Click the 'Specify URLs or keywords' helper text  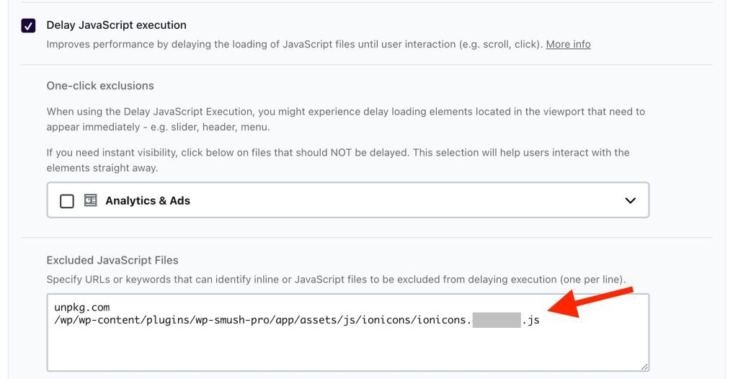tap(336, 279)
